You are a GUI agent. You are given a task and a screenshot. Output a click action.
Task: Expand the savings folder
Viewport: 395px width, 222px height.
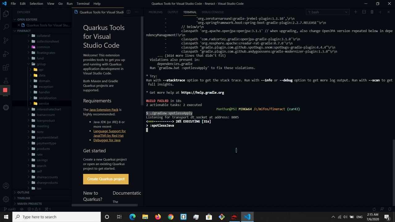[42, 160]
